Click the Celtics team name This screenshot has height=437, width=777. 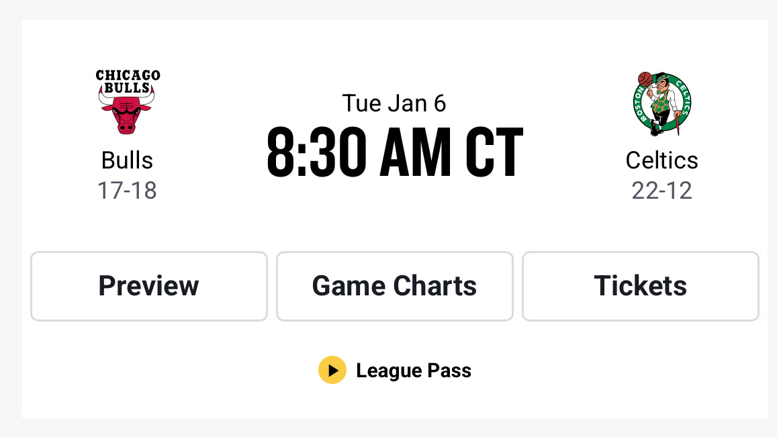pyautogui.click(x=662, y=160)
